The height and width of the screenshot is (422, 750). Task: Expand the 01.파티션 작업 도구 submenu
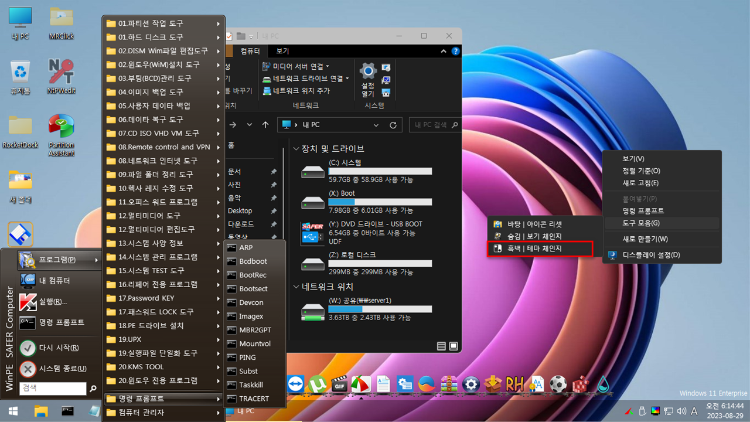[163, 23]
